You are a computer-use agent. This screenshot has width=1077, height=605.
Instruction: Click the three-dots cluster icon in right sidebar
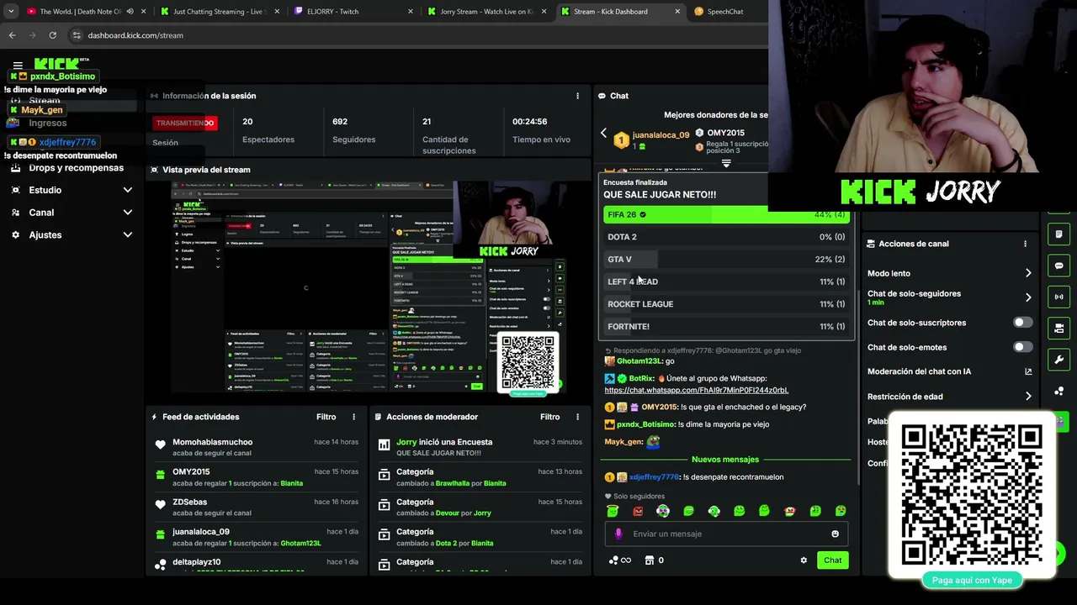point(1058,392)
